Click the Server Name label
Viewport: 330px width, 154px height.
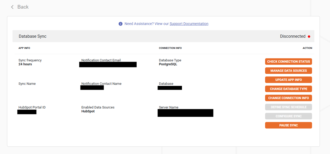click(x=169, y=107)
